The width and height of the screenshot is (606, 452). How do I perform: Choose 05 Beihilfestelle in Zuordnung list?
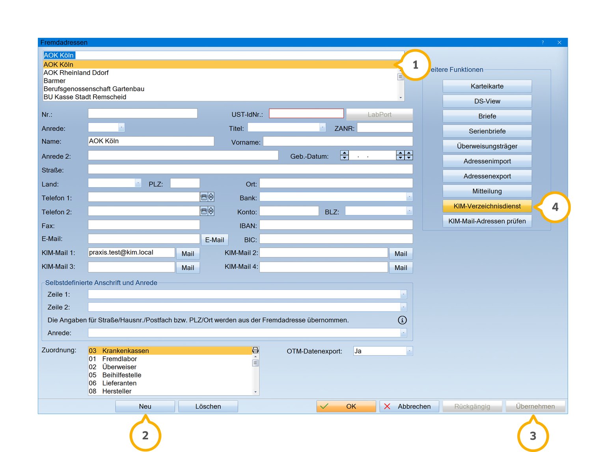[170, 375]
